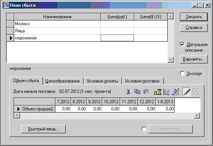This screenshot has height=146, width=213.
Task: Click sales grid scroll left arrow
Action: pos(17,116)
